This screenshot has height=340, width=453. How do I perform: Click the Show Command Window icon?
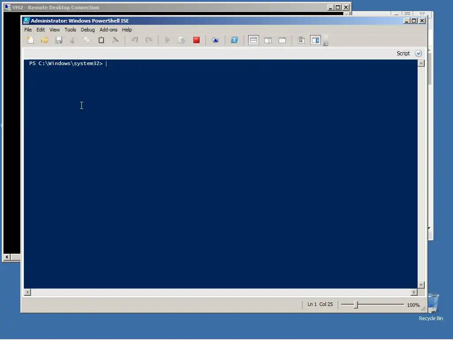pos(301,40)
